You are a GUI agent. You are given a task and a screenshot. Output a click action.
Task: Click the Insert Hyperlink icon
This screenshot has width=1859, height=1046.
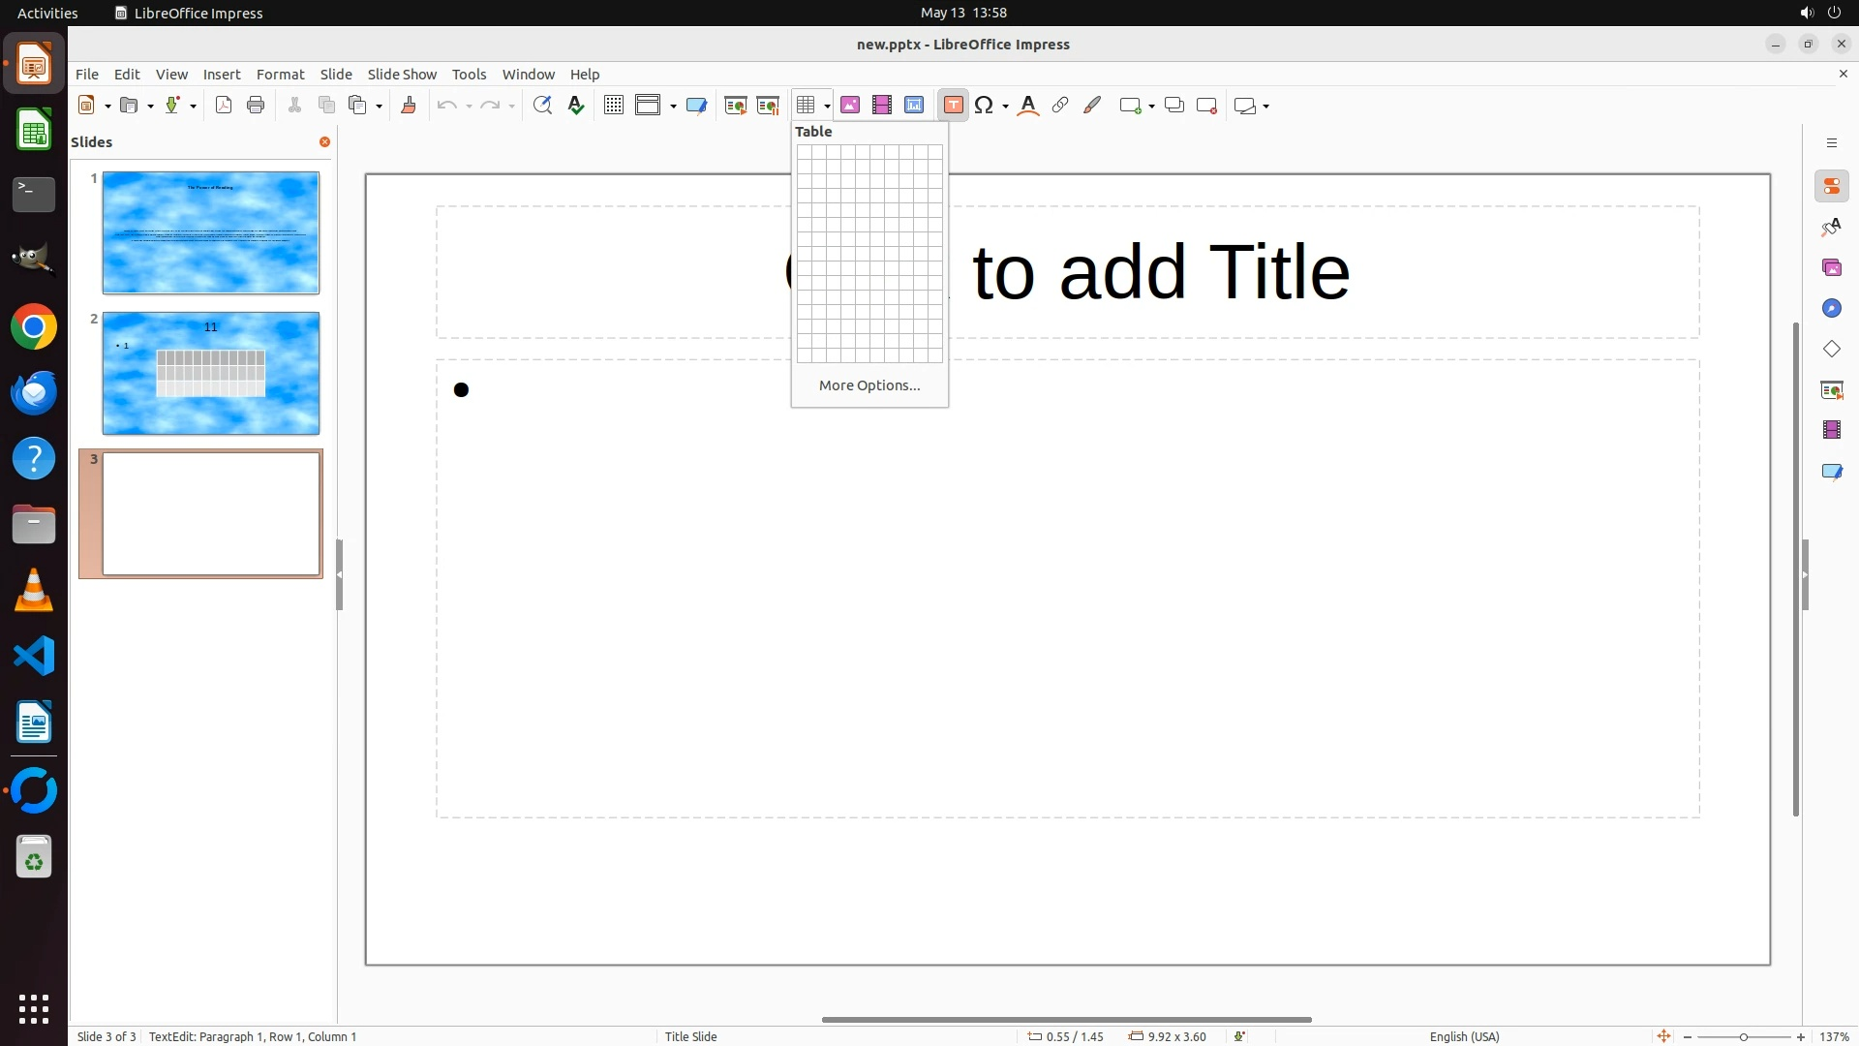pos(1060,106)
